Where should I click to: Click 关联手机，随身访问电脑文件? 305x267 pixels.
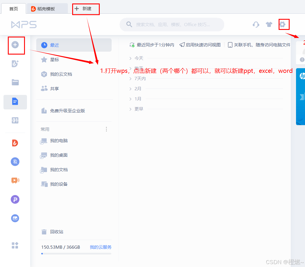(259, 45)
